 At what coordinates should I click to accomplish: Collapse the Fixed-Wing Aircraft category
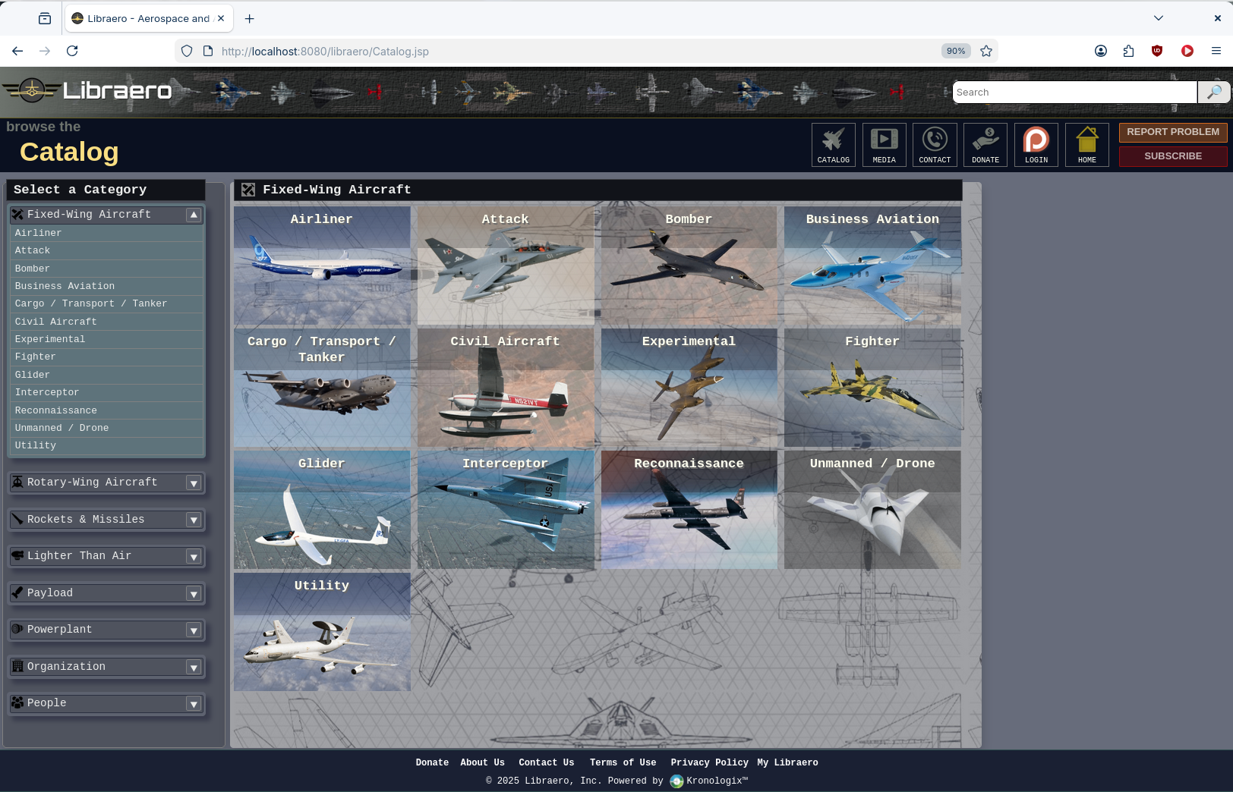click(194, 215)
